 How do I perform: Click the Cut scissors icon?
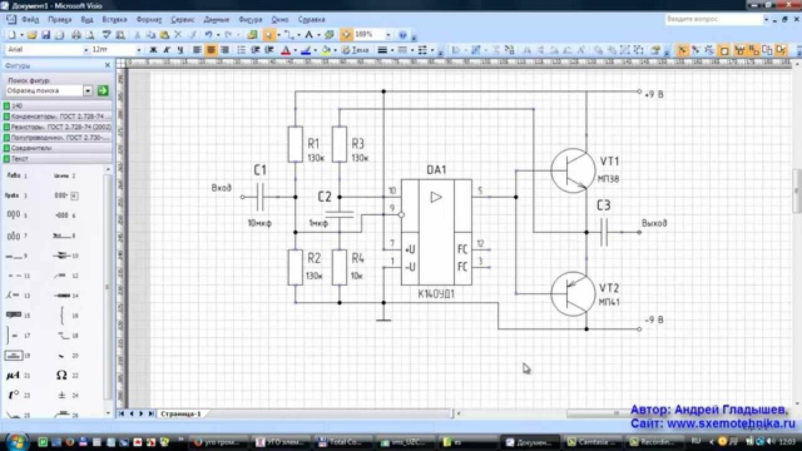[x=136, y=34]
